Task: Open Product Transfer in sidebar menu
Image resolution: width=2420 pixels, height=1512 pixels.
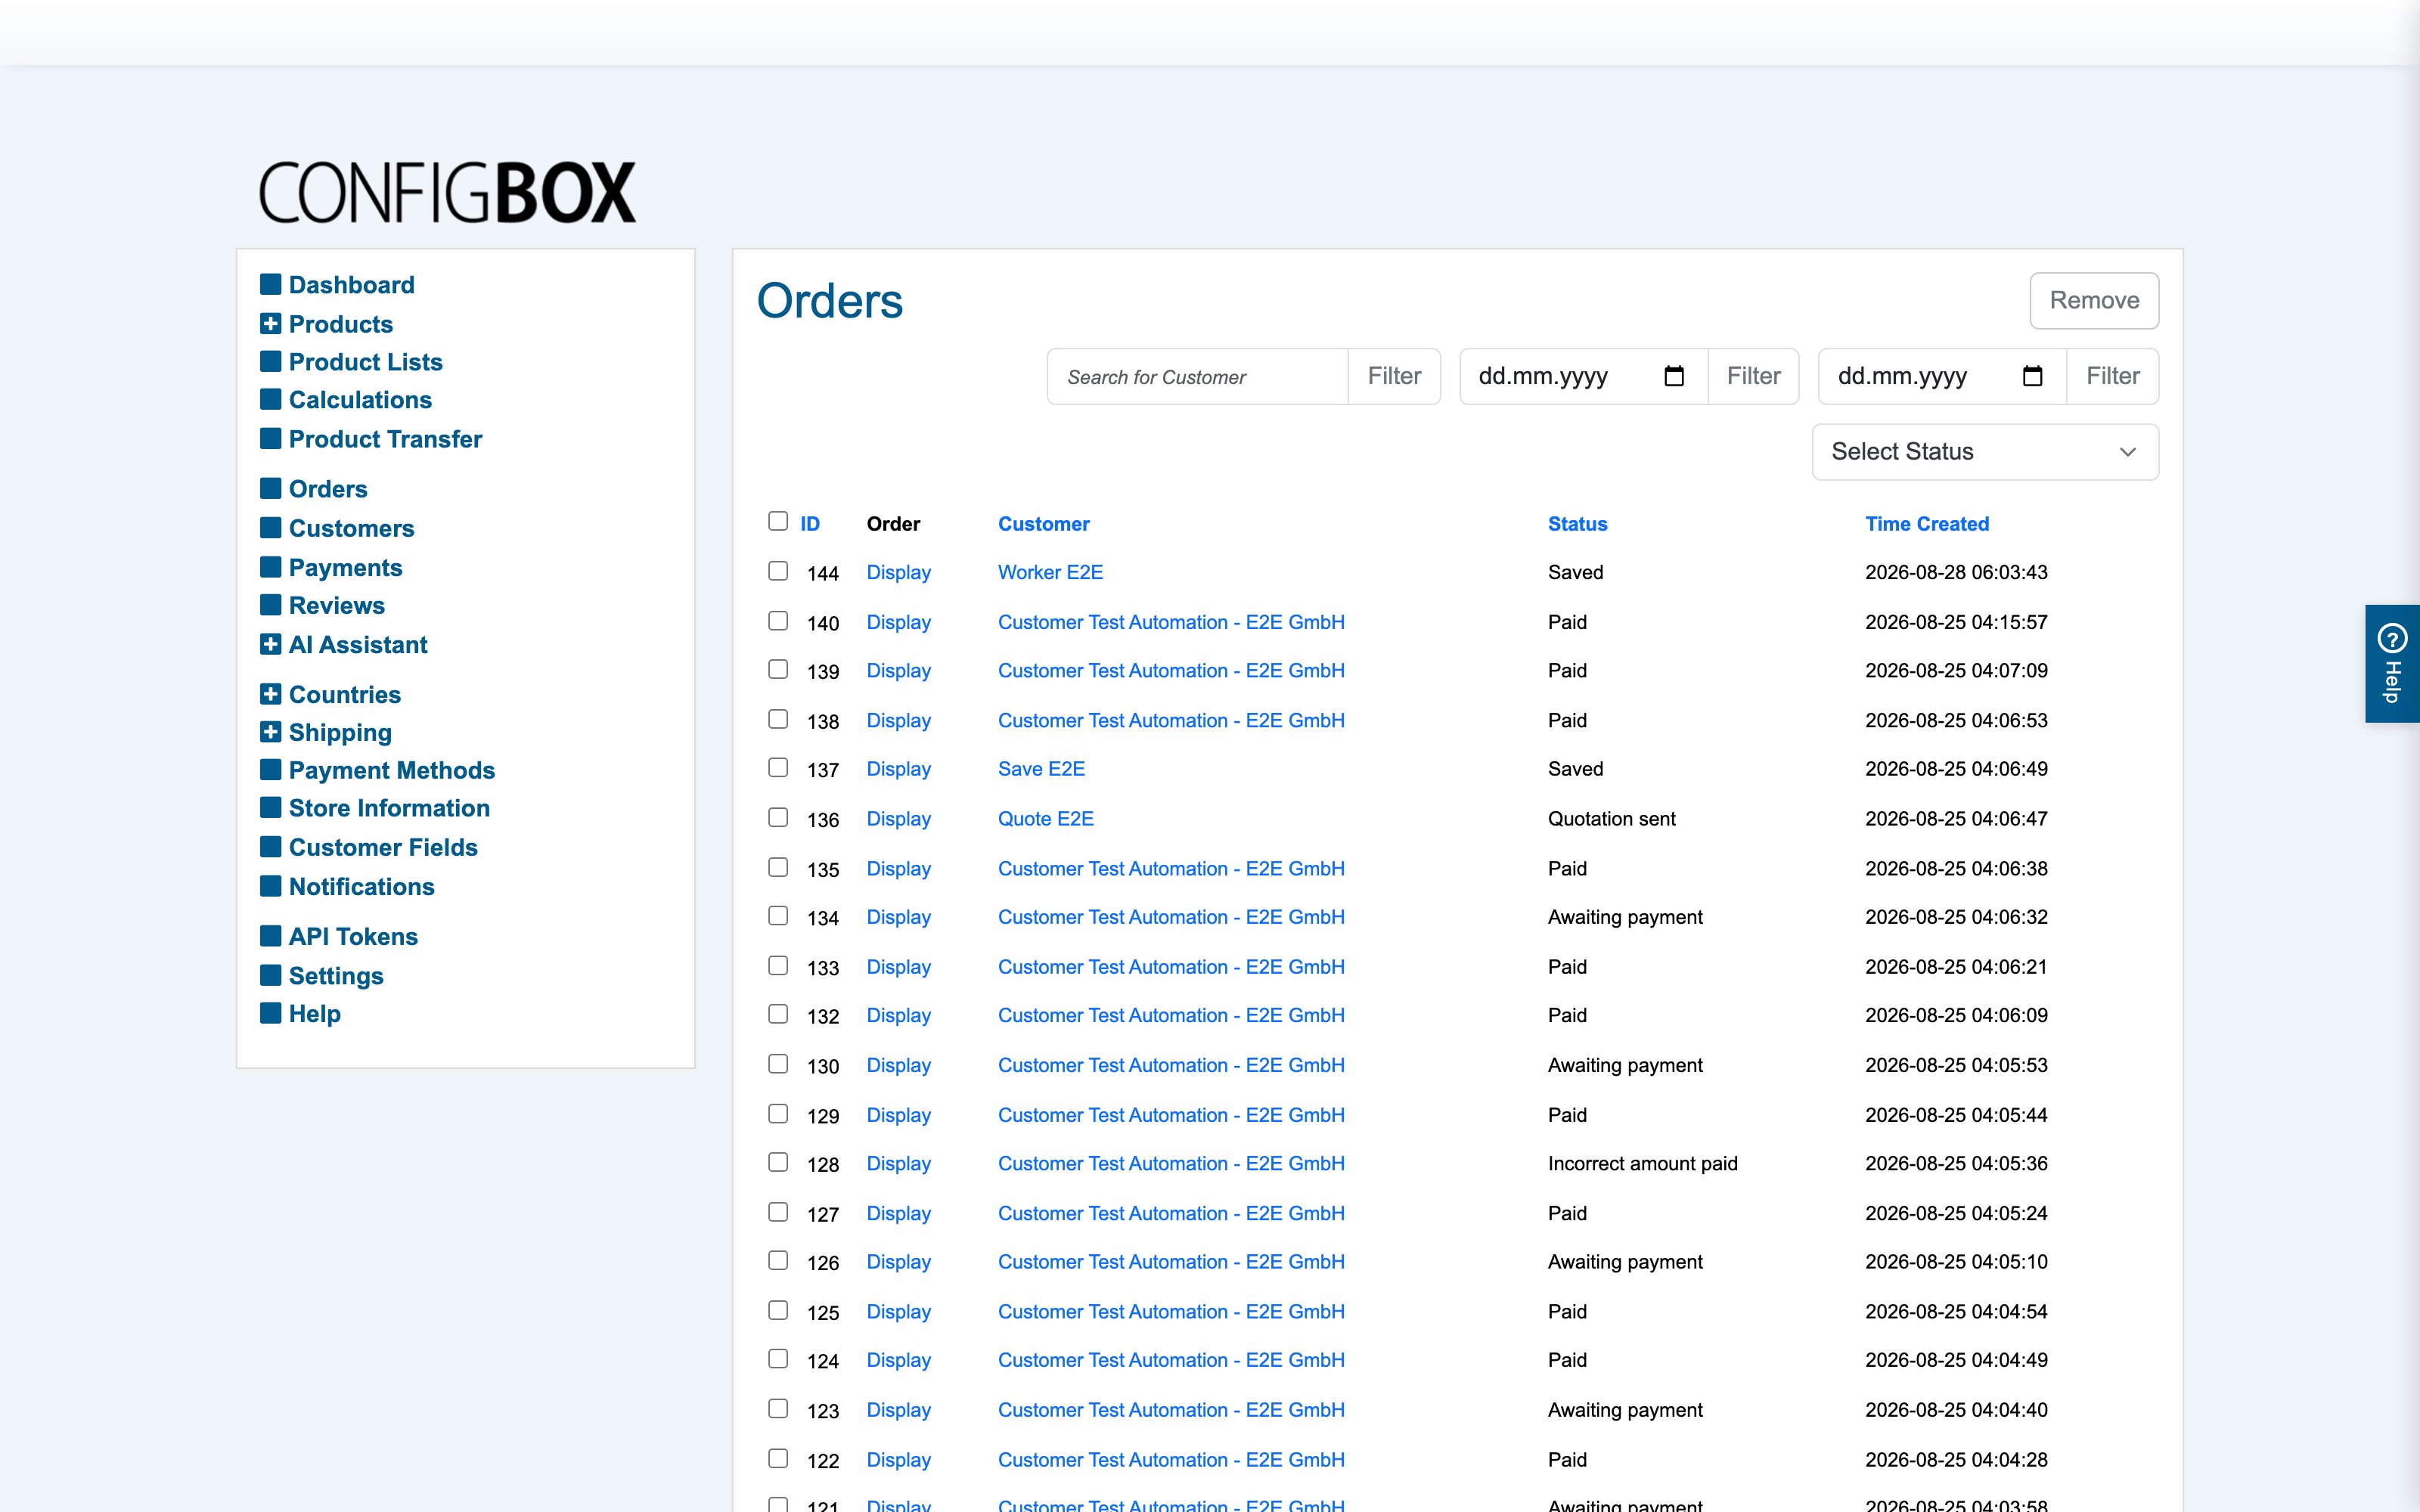Action: coord(385,439)
